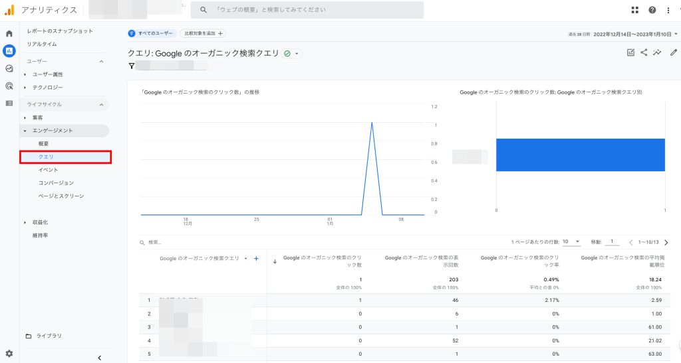Open レポートのスナップショット

coord(60,31)
